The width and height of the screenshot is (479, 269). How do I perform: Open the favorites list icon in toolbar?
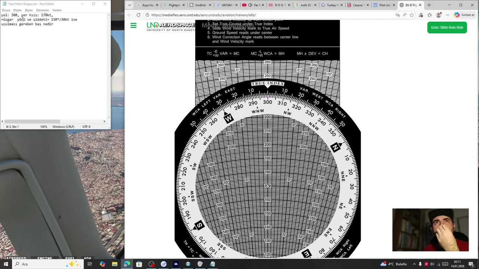click(x=430, y=15)
